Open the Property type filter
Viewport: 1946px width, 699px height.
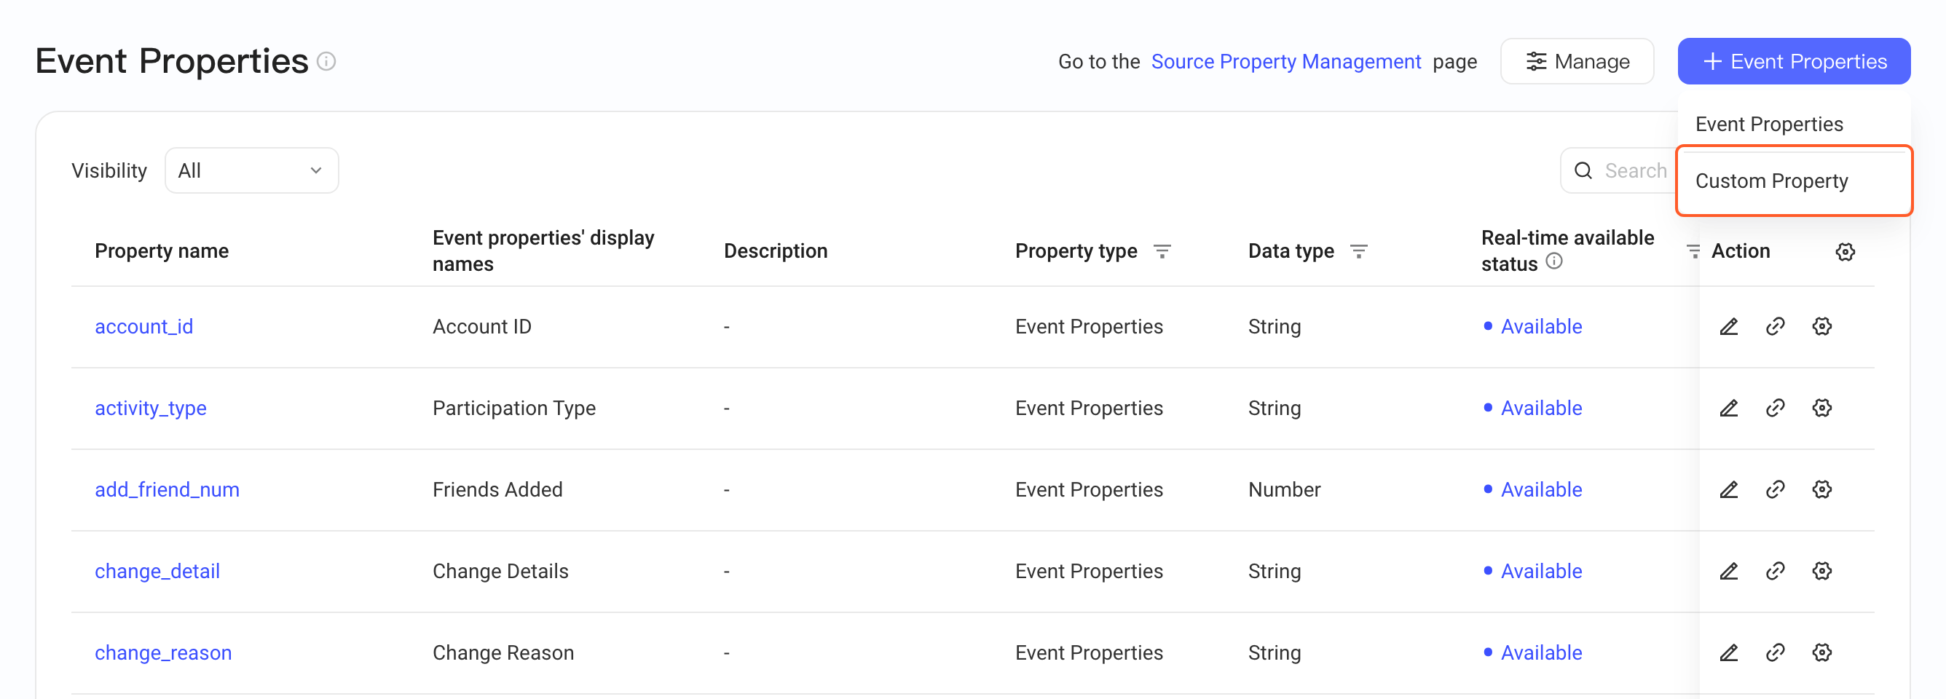click(1162, 251)
